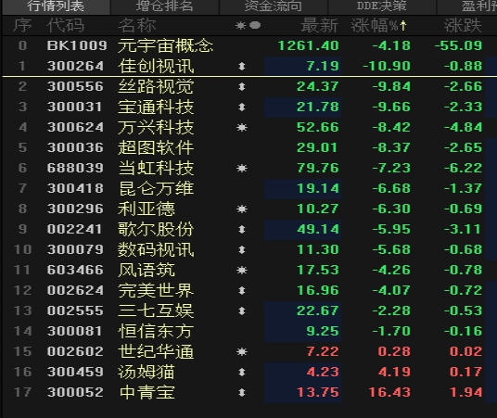Click the arrows icon for 数码视讯
Viewport: 497px width, 418px height.
coord(242,250)
